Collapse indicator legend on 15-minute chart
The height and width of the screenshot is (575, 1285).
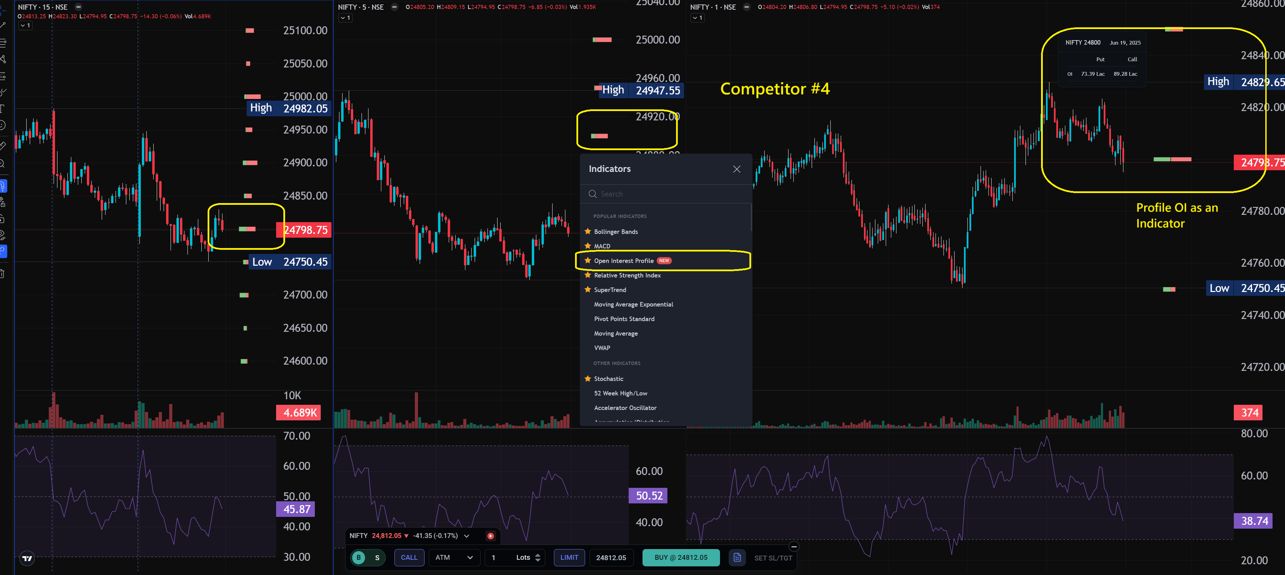coord(26,26)
